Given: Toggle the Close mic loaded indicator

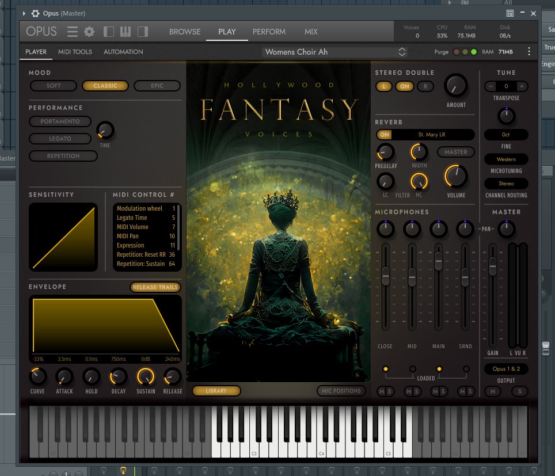Looking at the screenshot, I should 386,369.
